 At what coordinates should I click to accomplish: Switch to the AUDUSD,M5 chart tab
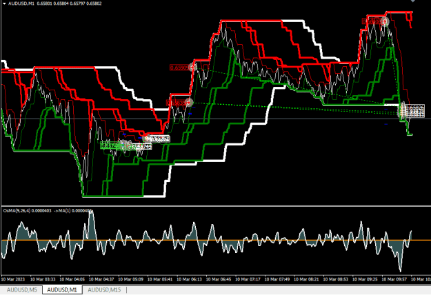click(x=21, y=289)
